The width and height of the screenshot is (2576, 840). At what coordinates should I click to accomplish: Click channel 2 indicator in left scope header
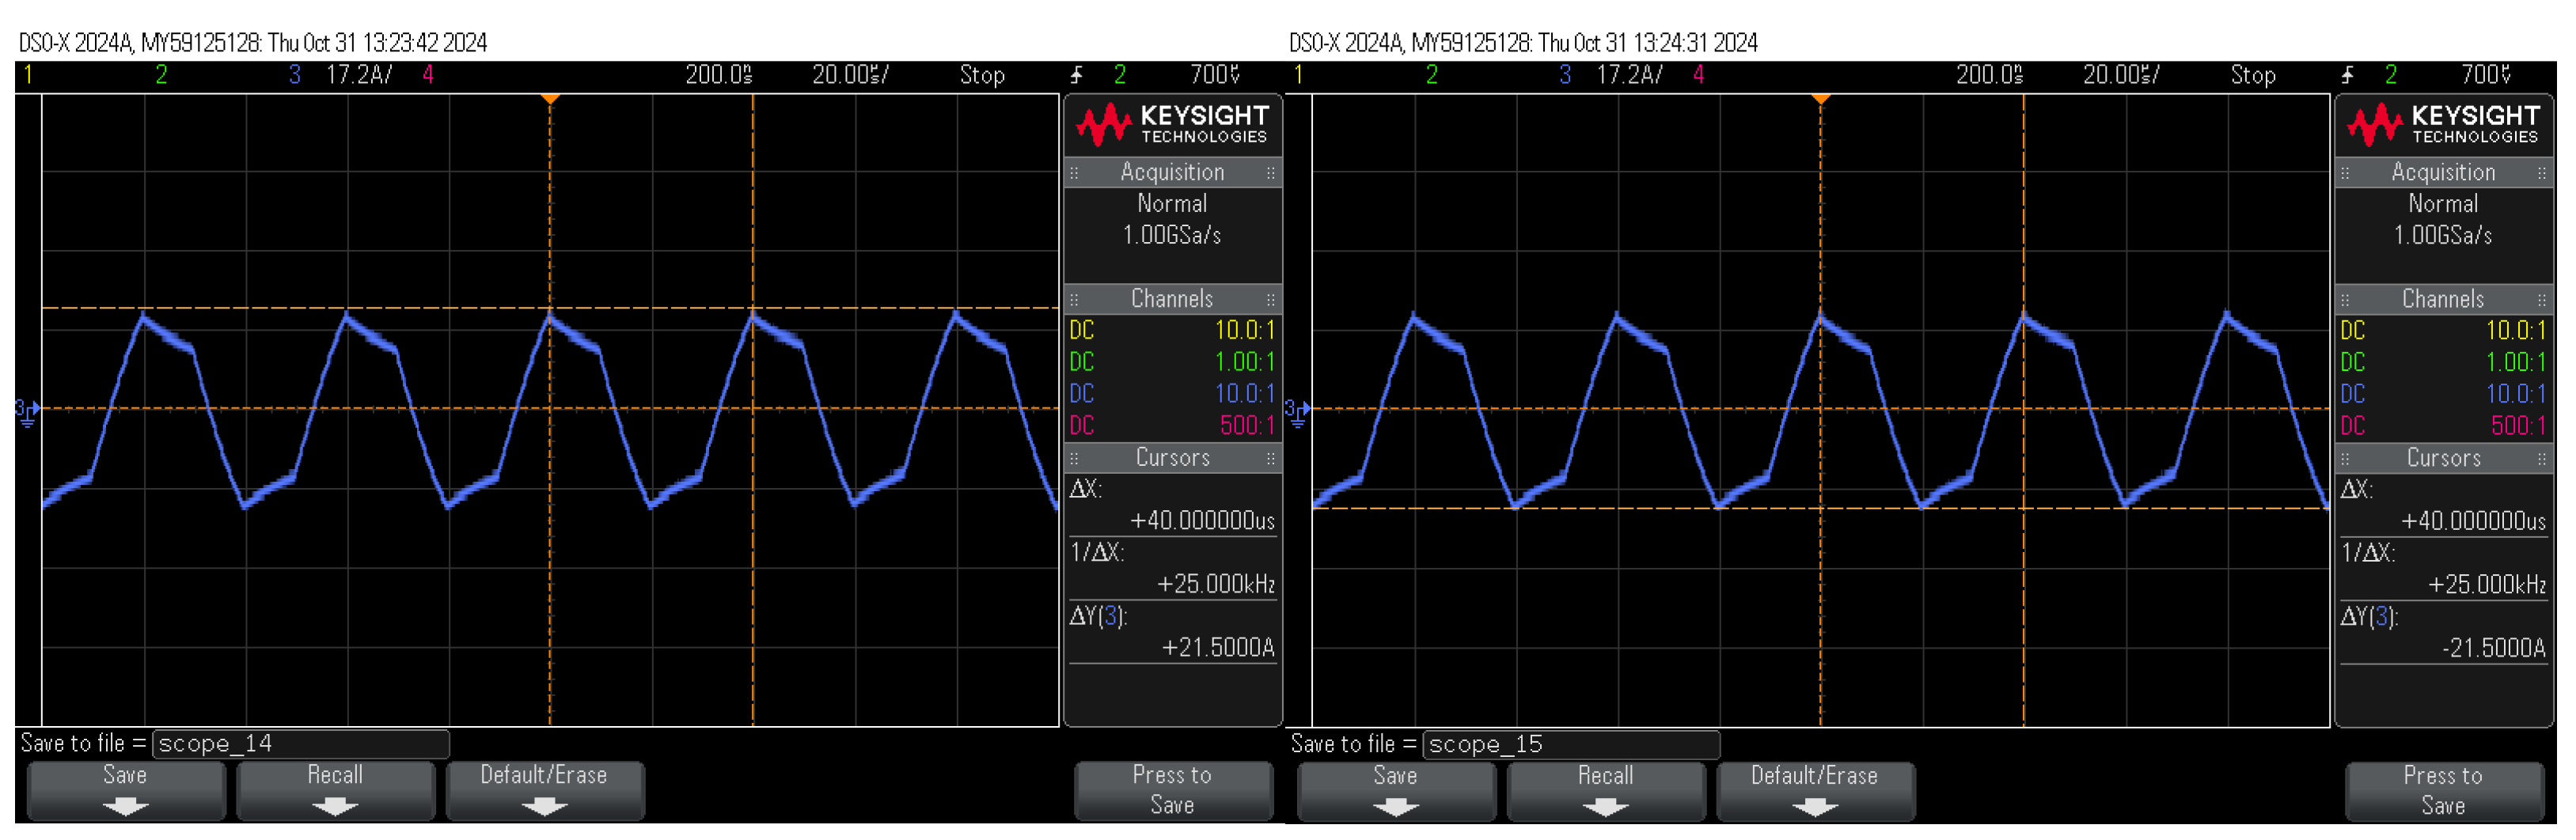point(161,75)
